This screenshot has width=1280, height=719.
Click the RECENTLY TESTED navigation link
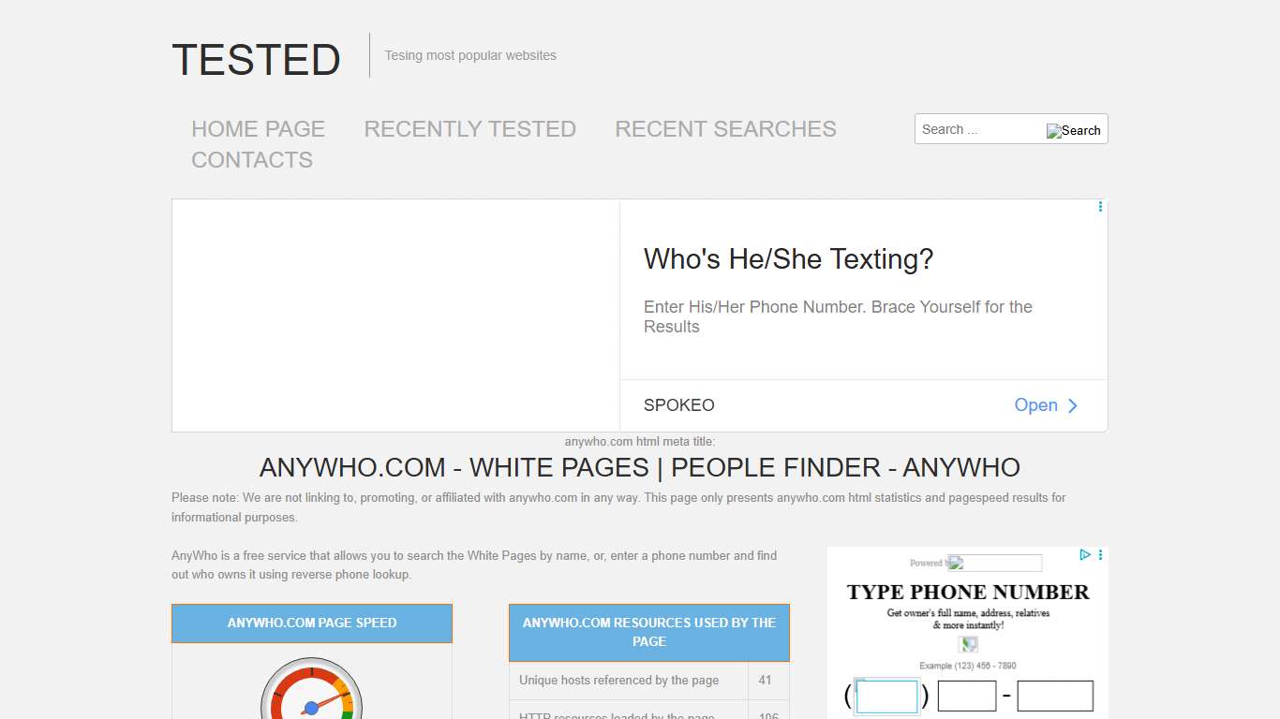469,128
